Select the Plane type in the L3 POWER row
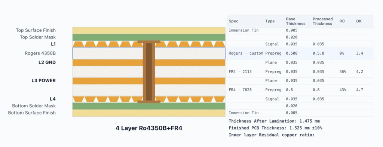 coord(271,80)
